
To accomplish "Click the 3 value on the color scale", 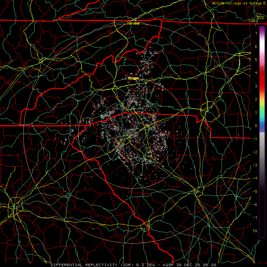I will (256, 86).
